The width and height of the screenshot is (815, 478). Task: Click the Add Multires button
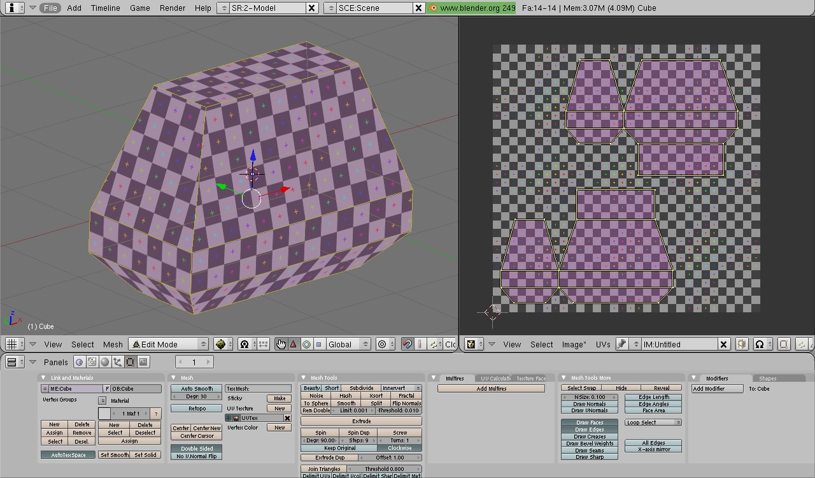(491, 389)
